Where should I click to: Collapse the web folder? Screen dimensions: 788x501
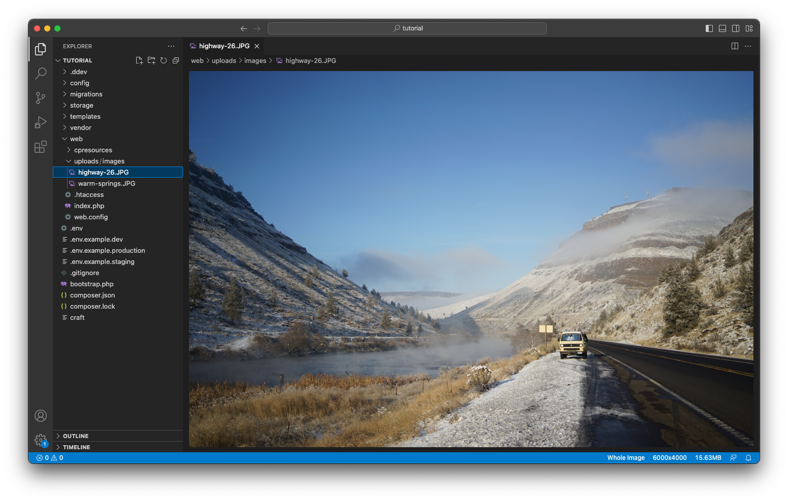[76, 139]
